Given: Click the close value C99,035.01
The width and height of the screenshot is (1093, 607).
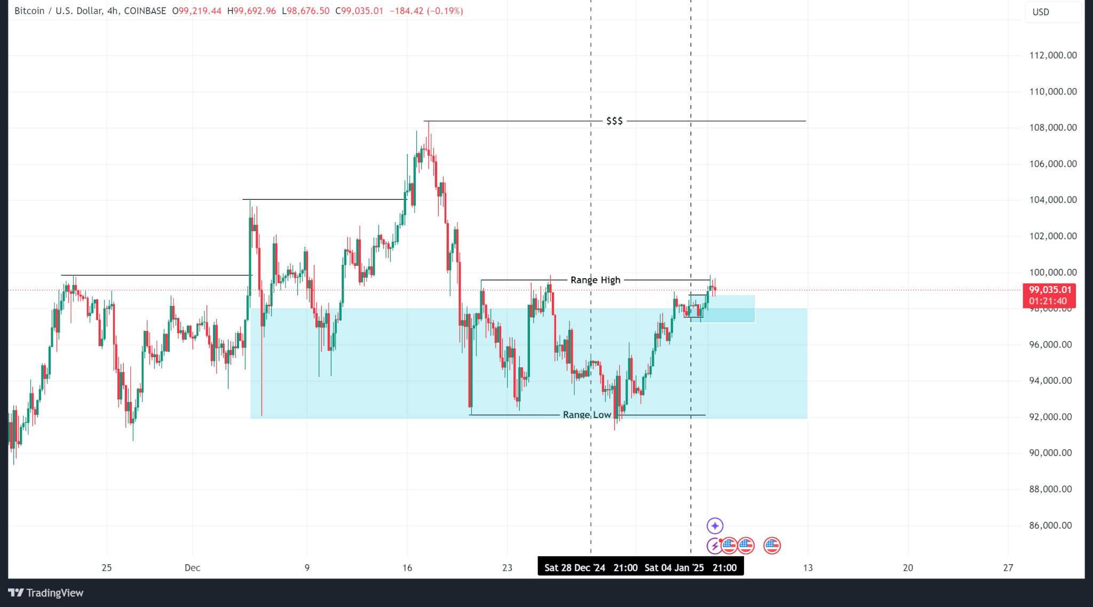Looking at the screenshot, I should coord(359,11).
